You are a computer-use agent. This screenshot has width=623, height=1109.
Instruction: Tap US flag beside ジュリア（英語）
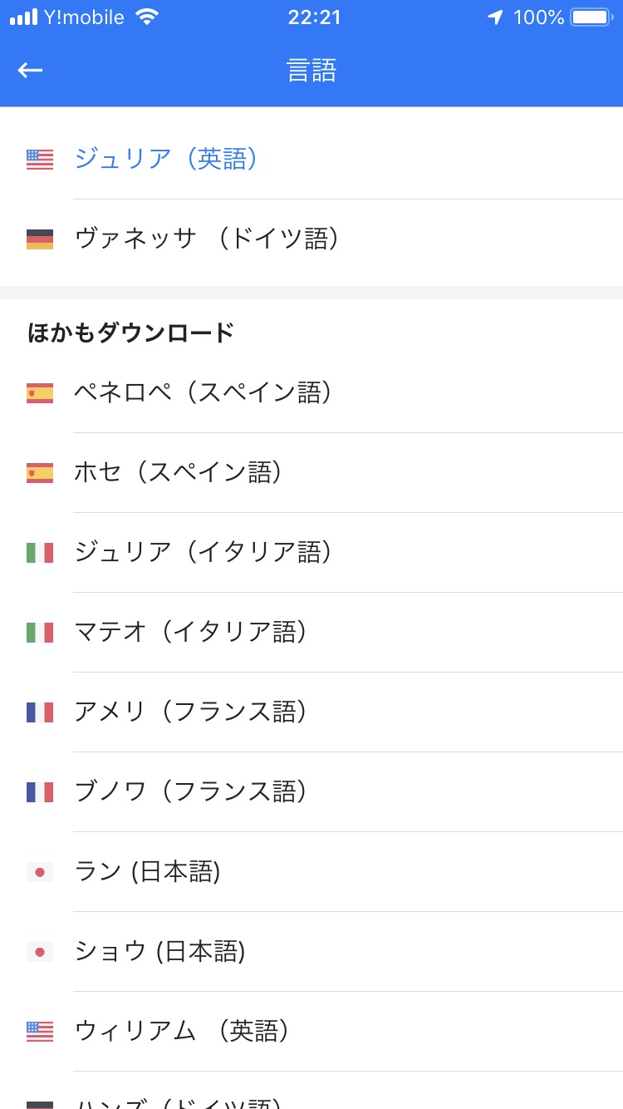pos(40,160)
